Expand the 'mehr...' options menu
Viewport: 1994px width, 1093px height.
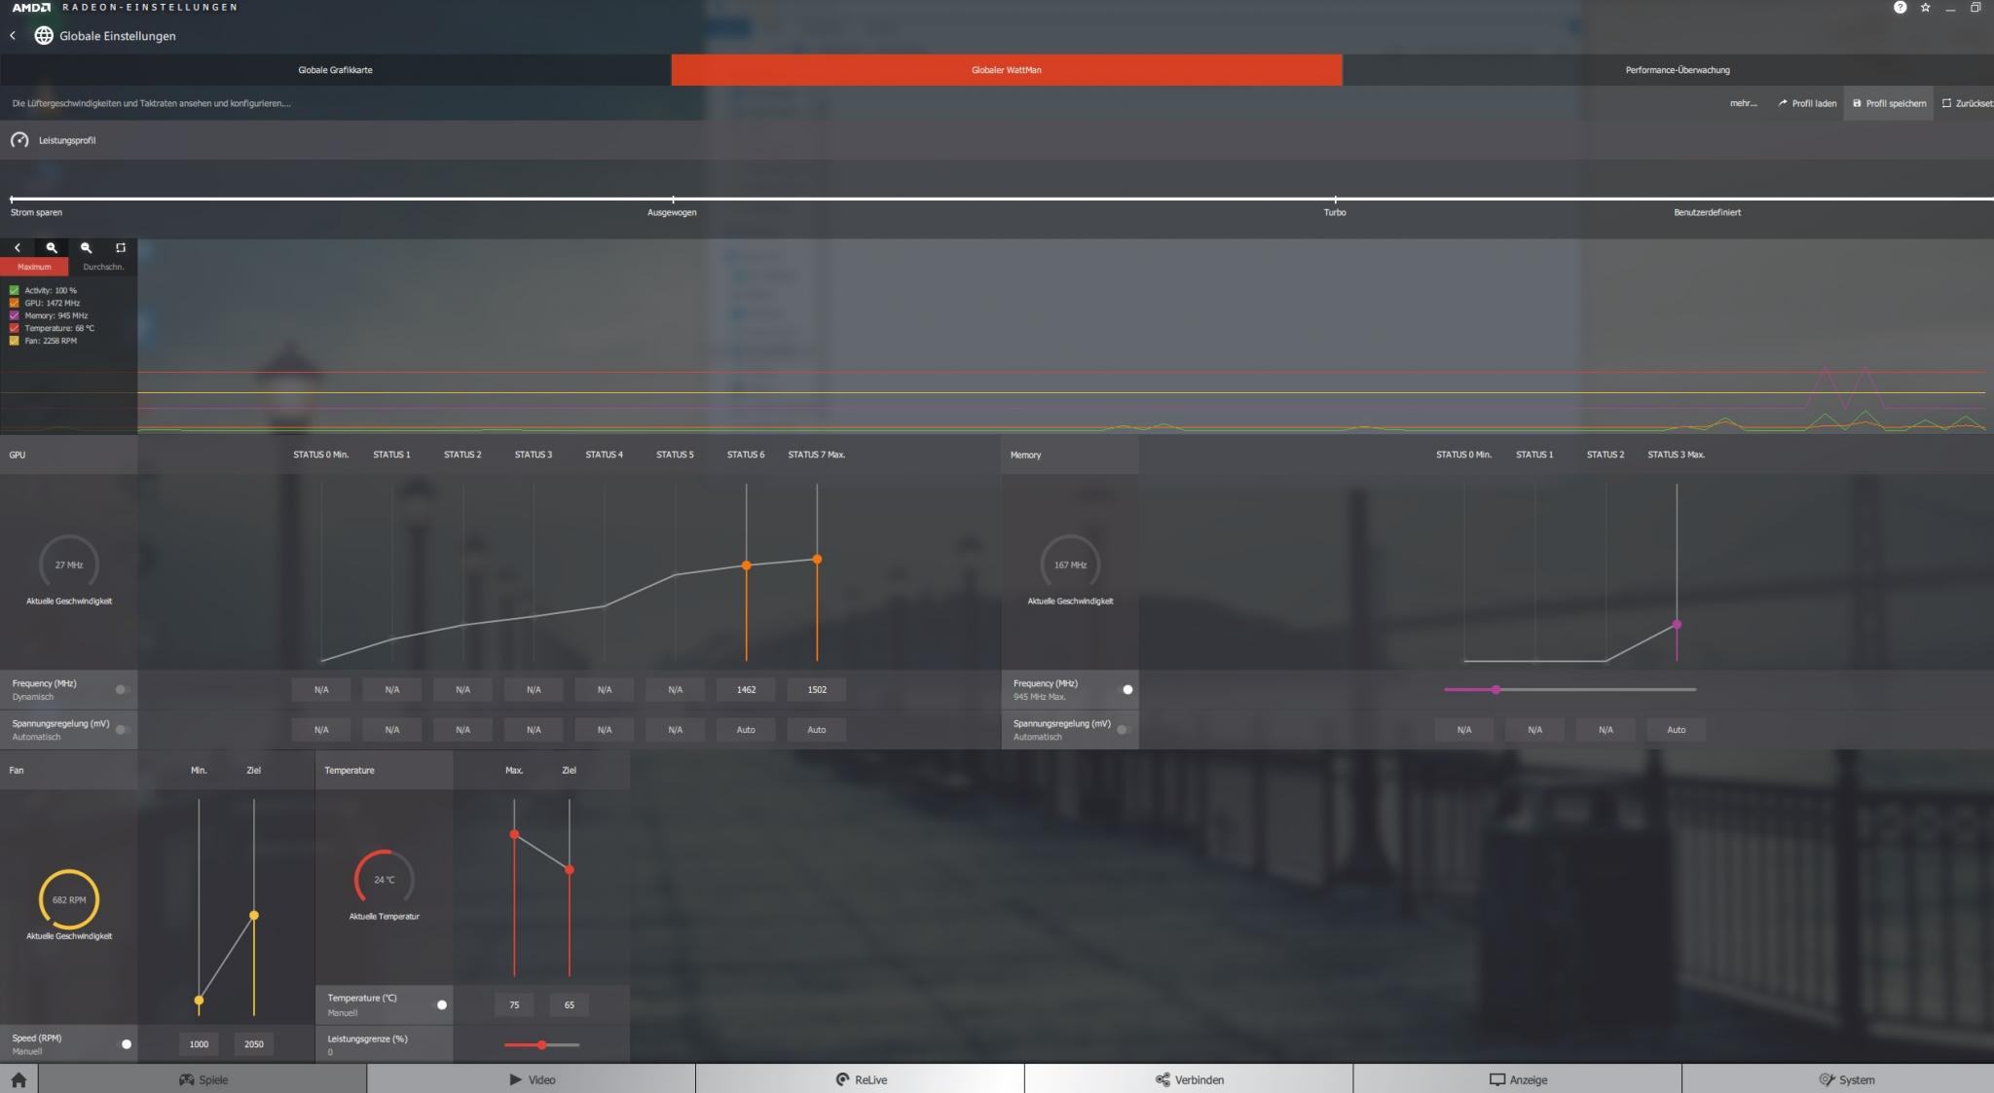[1743, 103]
